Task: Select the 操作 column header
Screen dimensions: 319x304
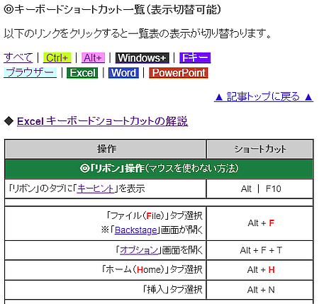Action: [106, 149]
